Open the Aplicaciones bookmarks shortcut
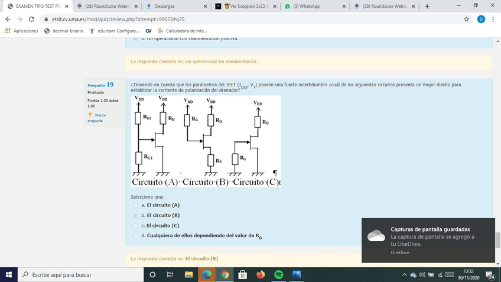The height and width of the screenshot is (282, 501). click(22, 31)
